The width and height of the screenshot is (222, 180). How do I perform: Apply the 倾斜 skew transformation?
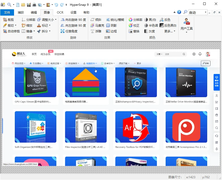pyautogui.click(x=99, y=19)
